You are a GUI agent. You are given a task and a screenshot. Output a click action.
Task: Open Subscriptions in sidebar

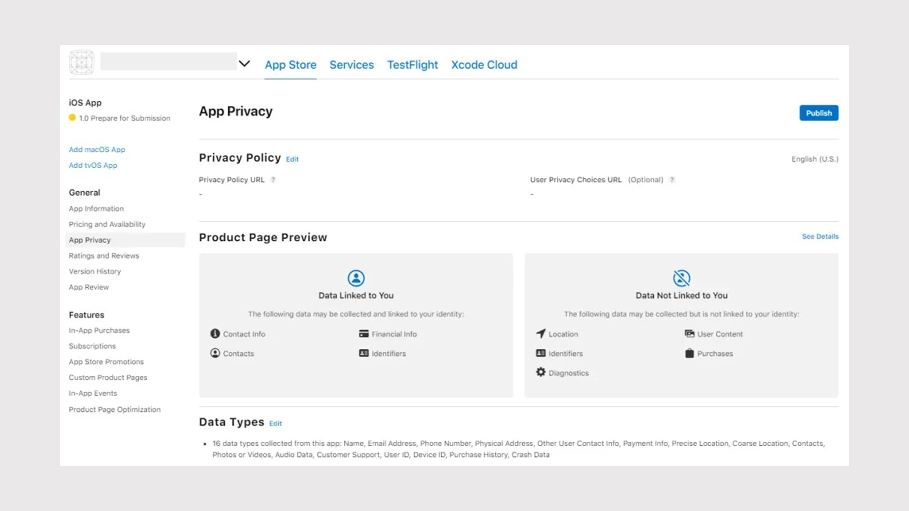pos(92,346)
